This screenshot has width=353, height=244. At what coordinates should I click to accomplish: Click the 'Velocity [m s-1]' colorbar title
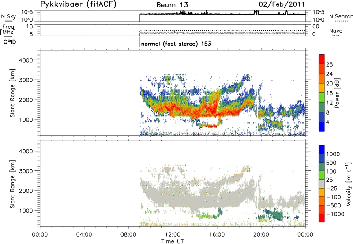click(x=349, y=184)
